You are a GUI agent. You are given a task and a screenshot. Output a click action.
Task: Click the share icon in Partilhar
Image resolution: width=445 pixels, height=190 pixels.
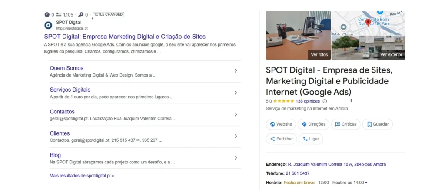(272, 139)
